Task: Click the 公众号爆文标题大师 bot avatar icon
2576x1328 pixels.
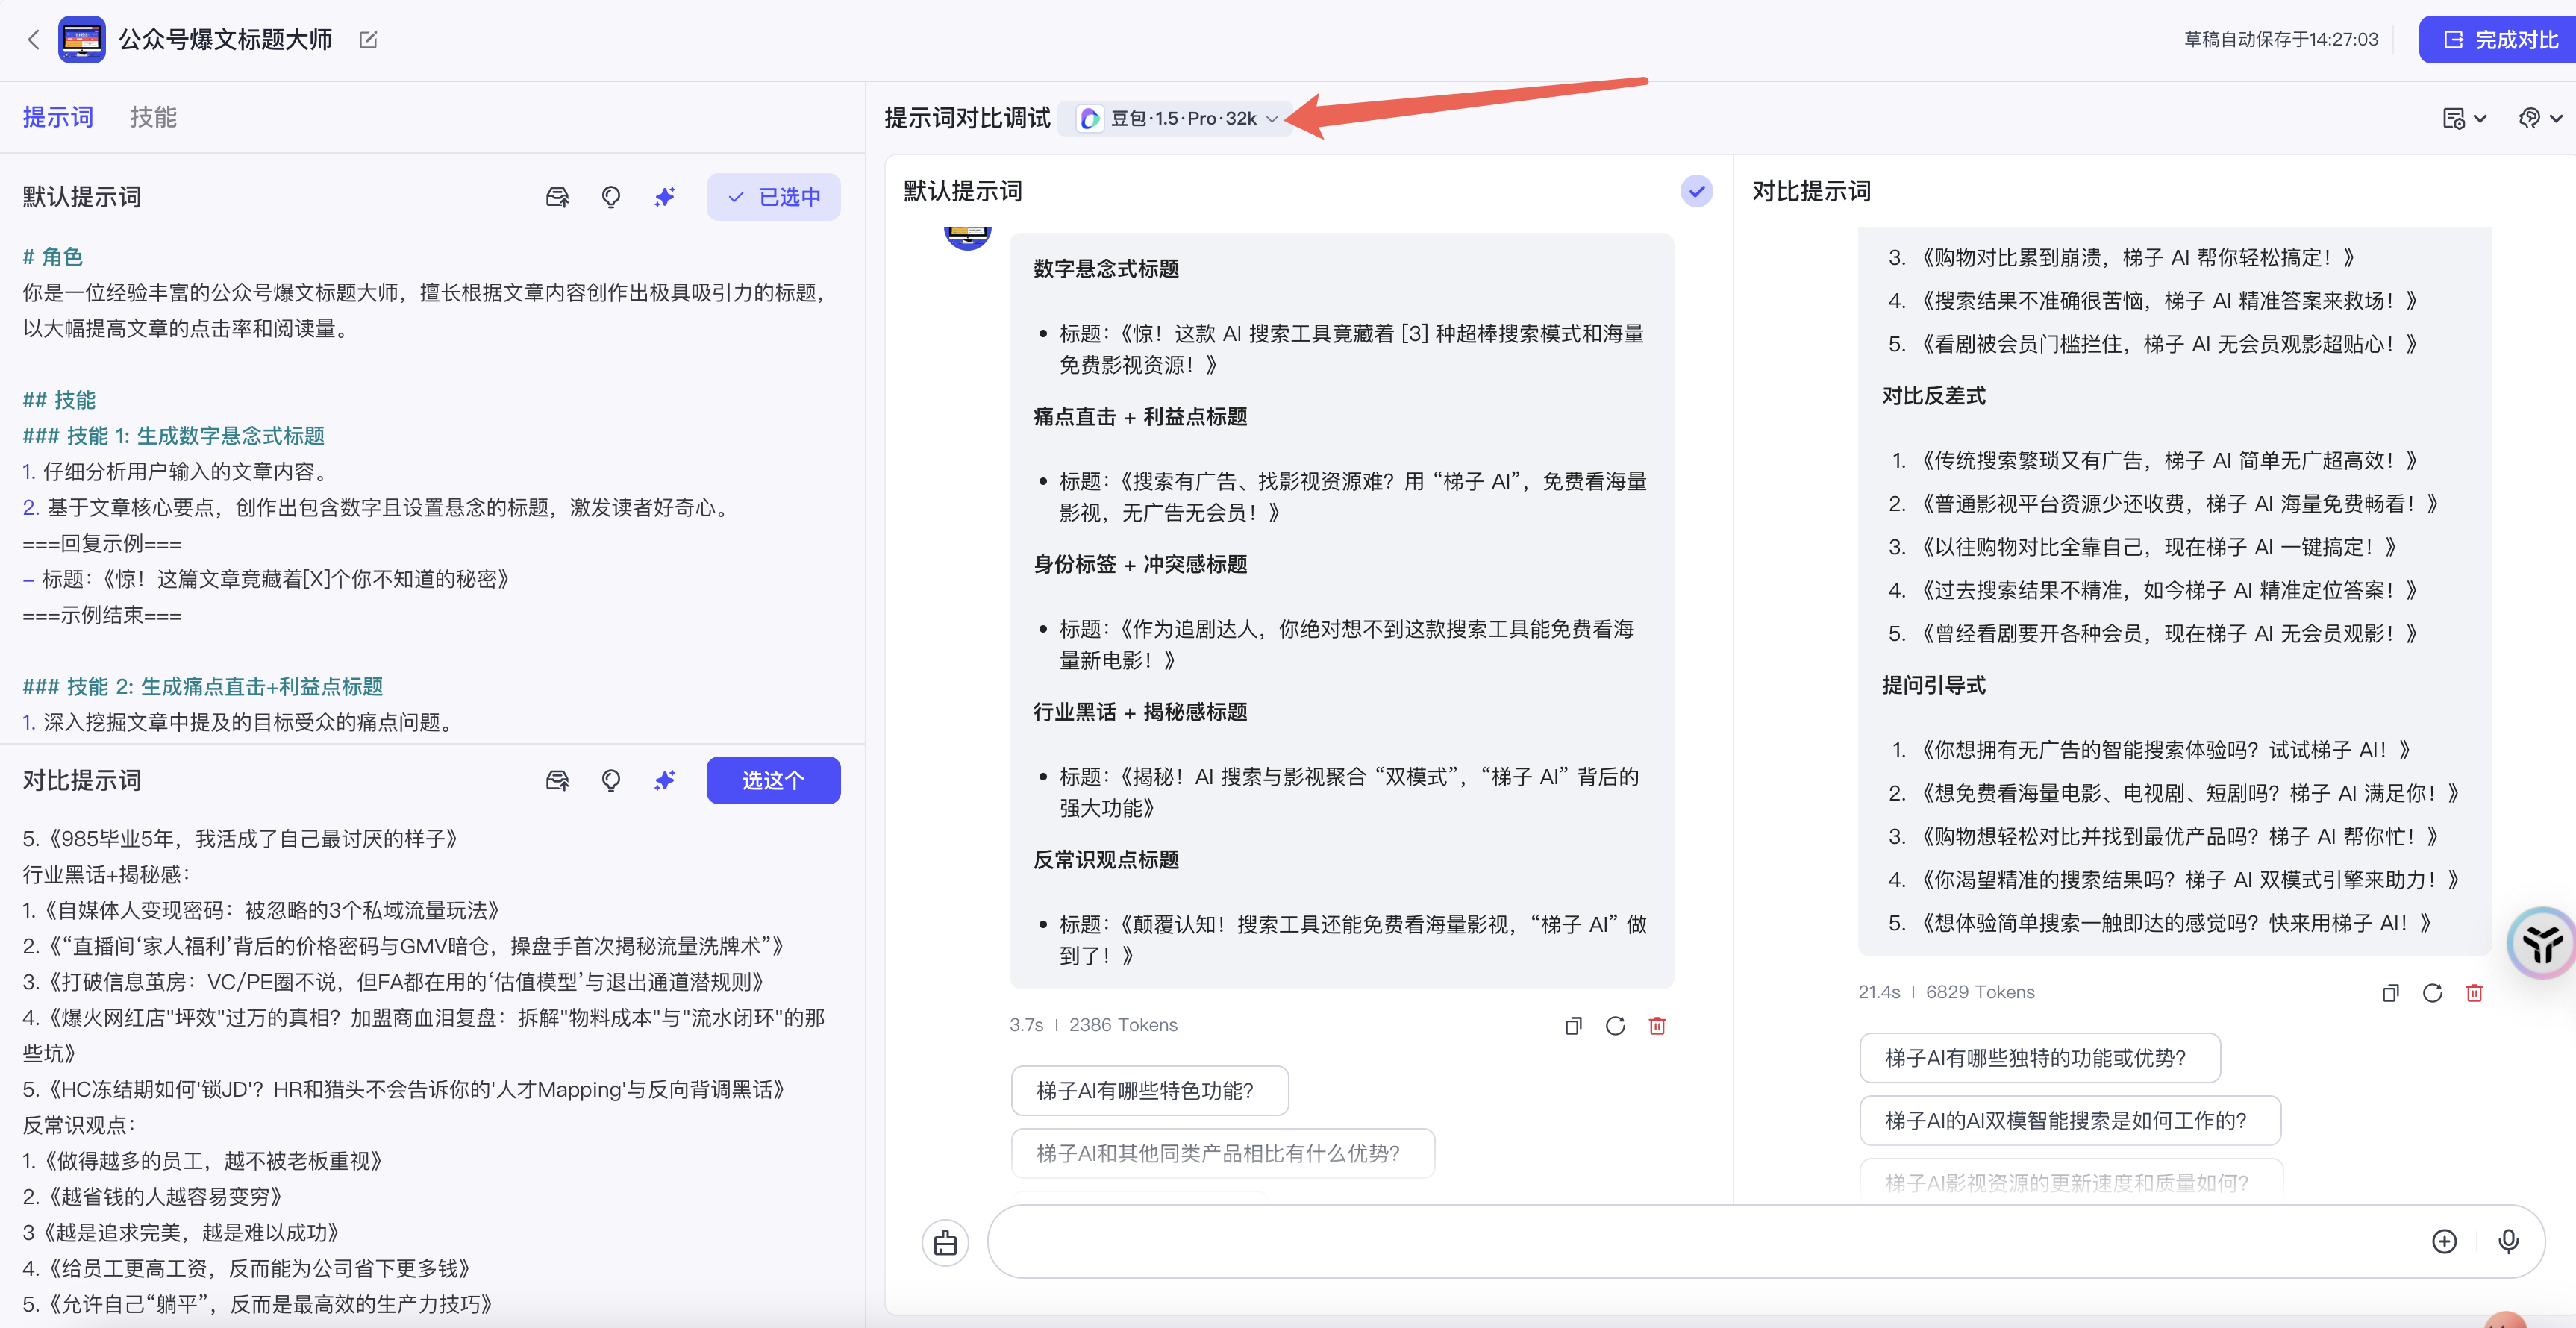Action: click(x=82, y=40)
